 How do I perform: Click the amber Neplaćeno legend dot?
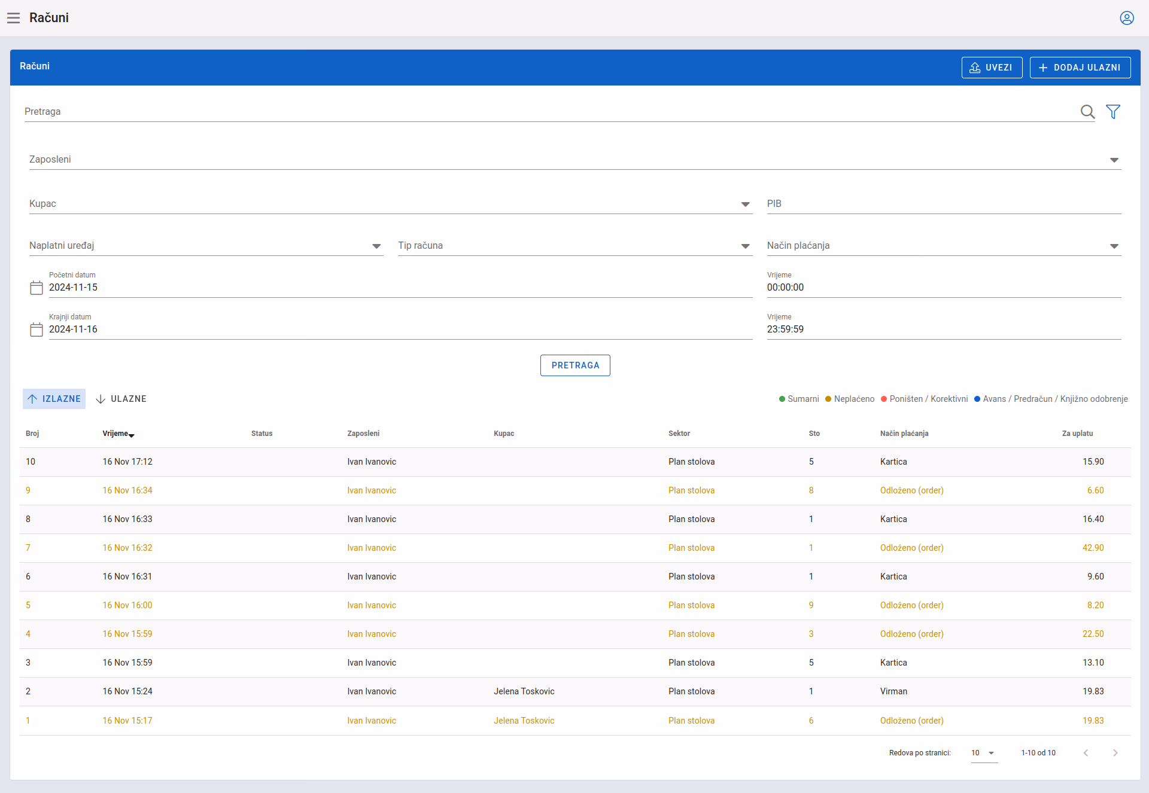(828, 399)
